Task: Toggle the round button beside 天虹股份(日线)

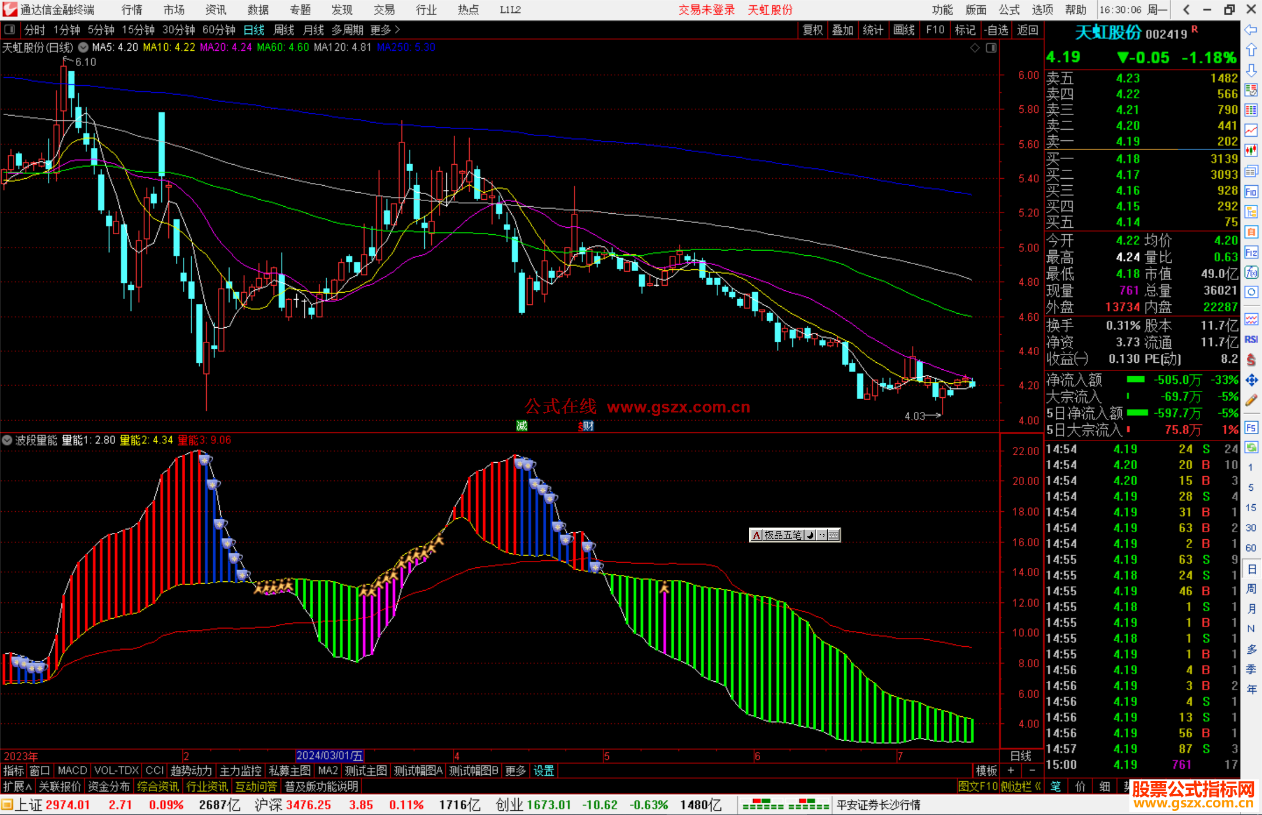Action: coord(84,47)
